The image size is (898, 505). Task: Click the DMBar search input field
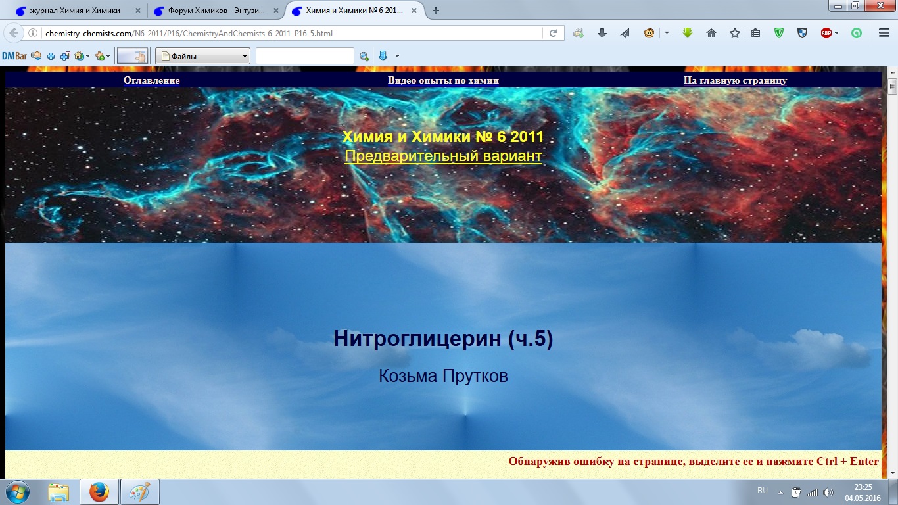point(304,57)
